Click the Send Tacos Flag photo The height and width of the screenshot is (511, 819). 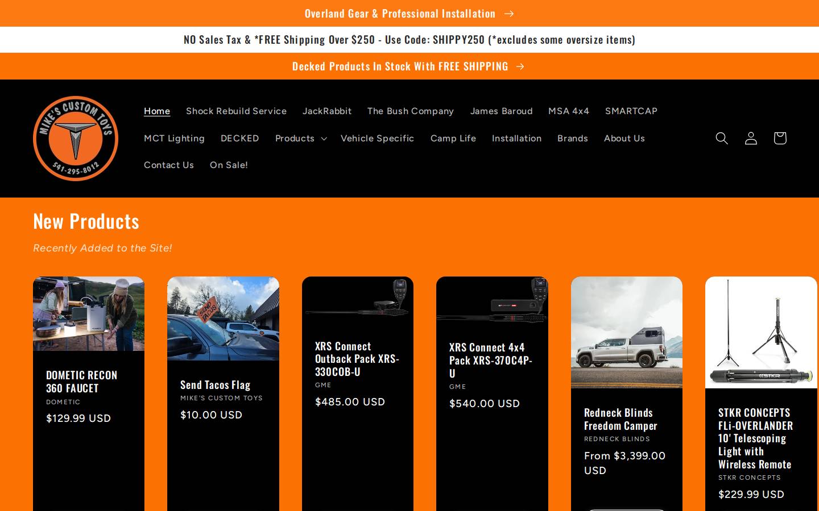[x=223, y=319]
